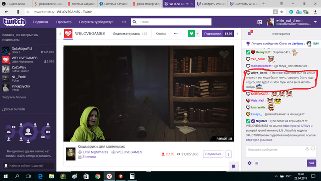Viewport: 321px width, 181px height.
Task: Open a new browser tab with plus
Action: (x=264, y=4)
